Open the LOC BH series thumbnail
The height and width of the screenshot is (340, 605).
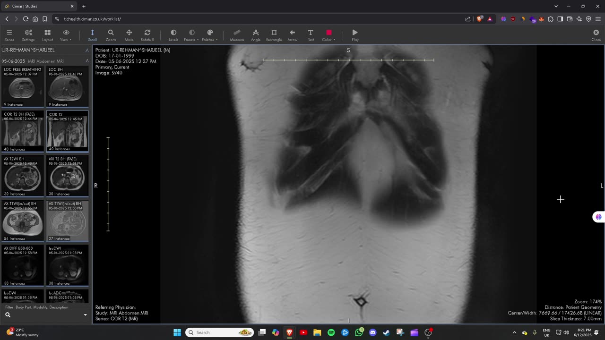pos(67,86)
